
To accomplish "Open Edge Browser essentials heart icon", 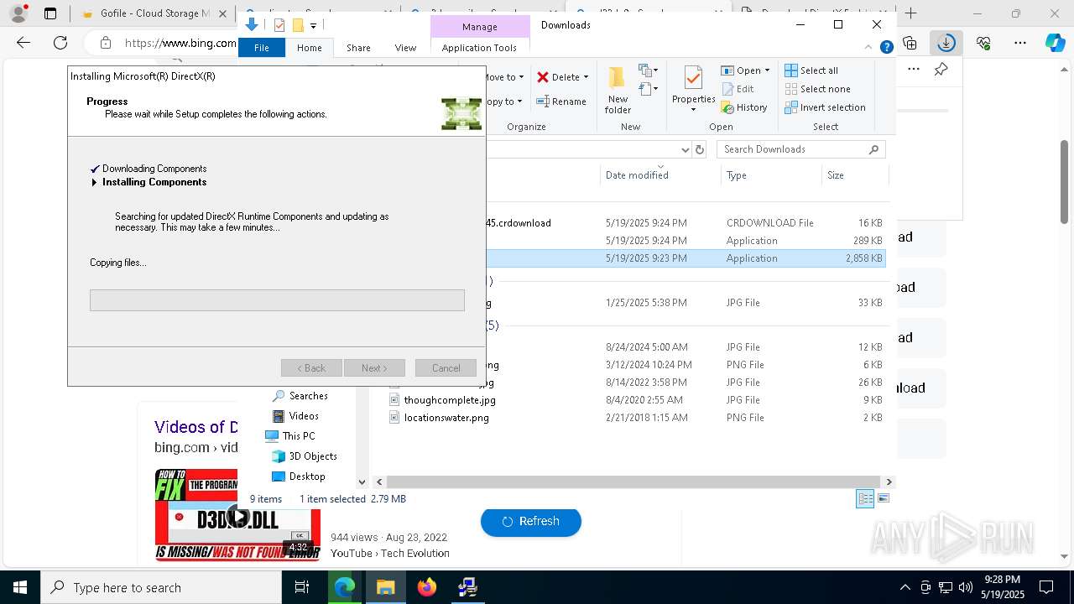I will [983, 43].
